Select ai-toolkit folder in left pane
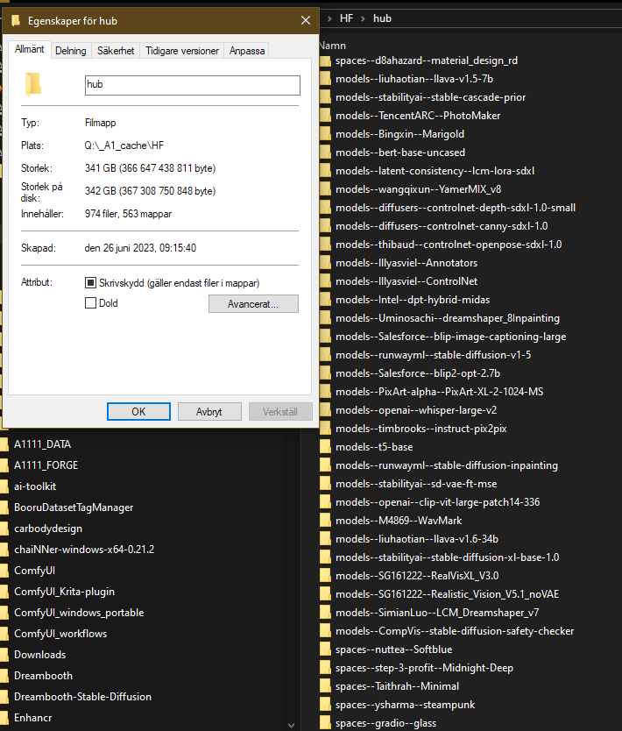The height and width of the screenshot is (731, 622). point(35,486)
